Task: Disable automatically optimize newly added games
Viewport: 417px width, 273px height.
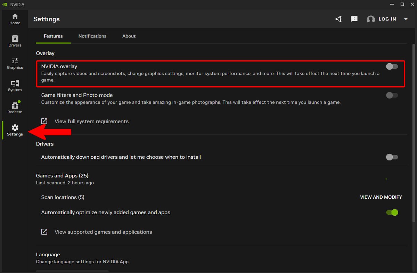Action: 392,212
